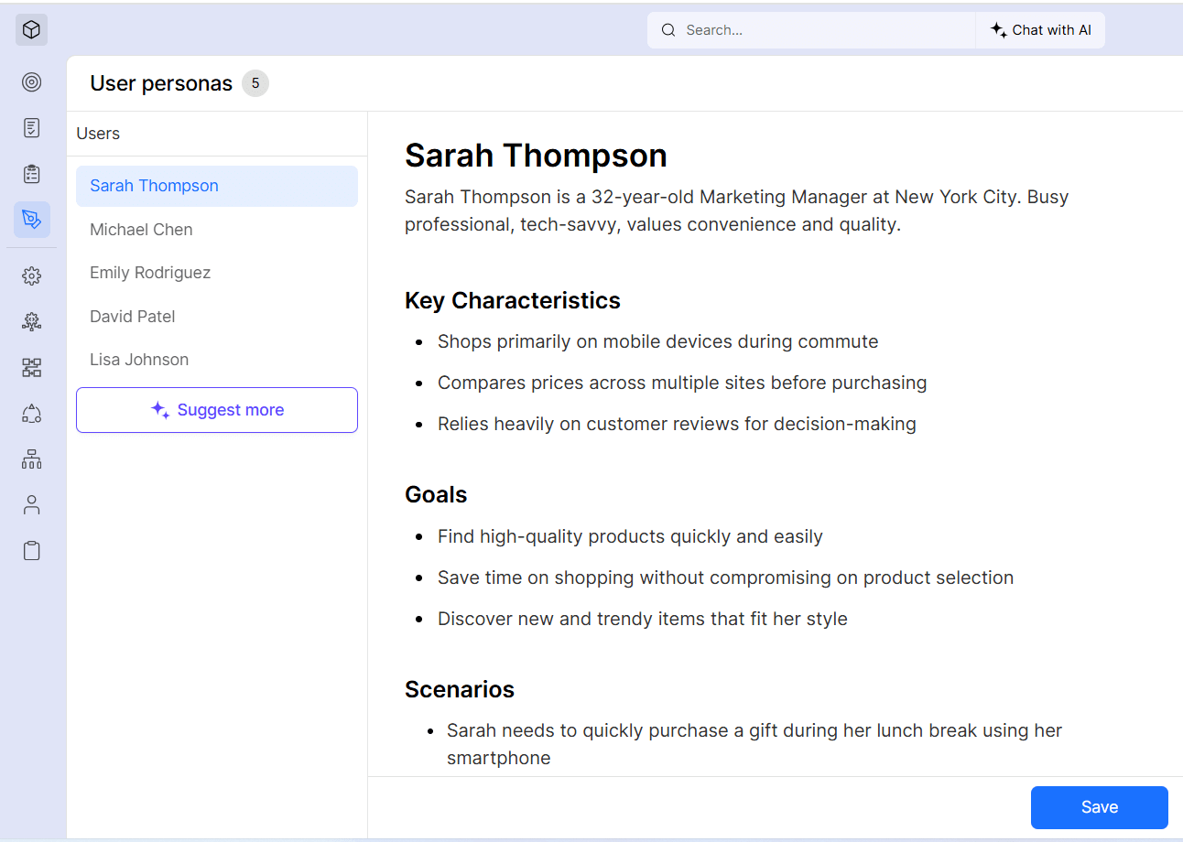The height and width of the screenshot is (842, 1183).
Task: Open the person icon in sidebar
Action: pyautogui.click(x=32, y=504)
